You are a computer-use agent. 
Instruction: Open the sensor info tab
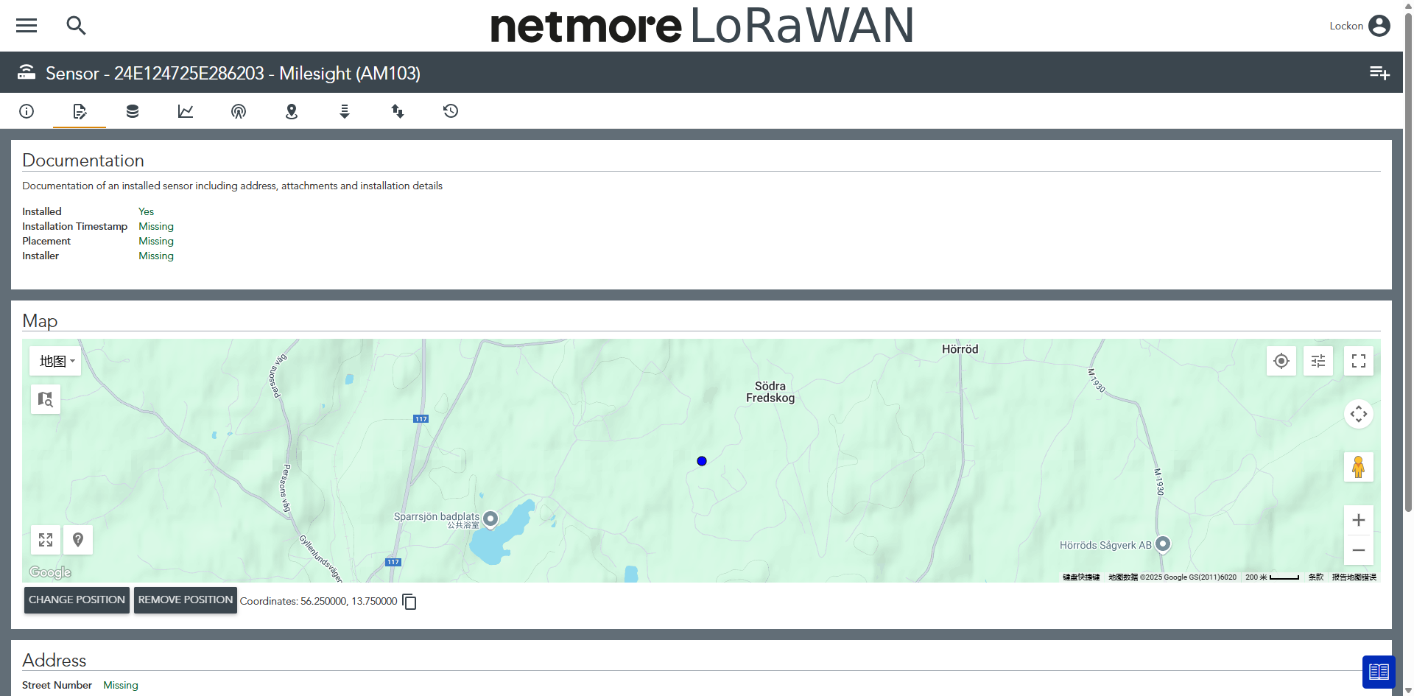click(x=27, y=111)
